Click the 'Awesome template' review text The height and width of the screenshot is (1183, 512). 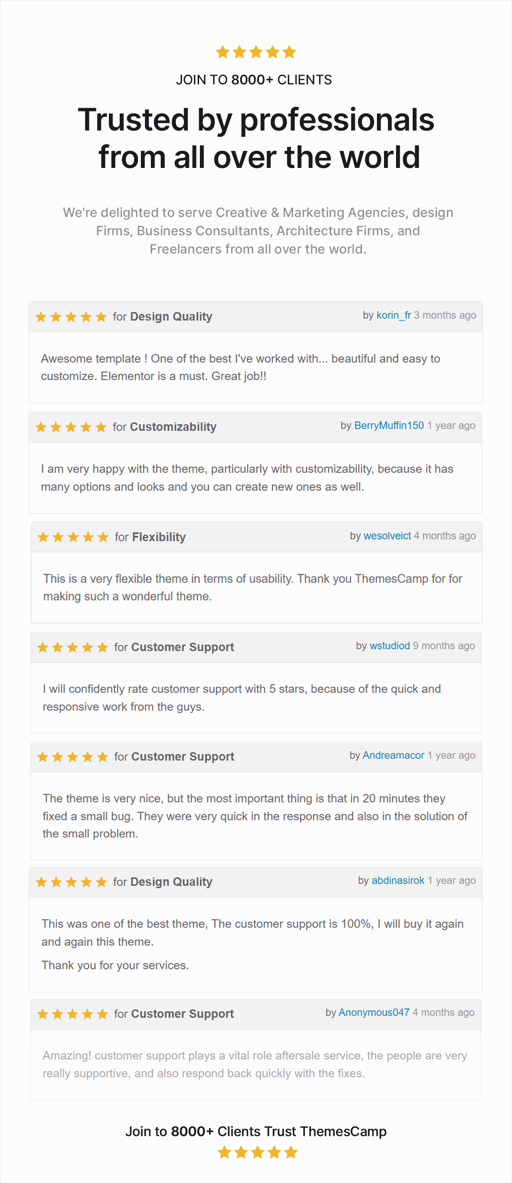pos(240,367)
